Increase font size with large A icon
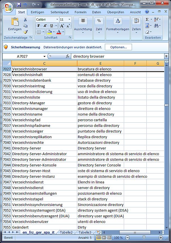This screenshot has height=243, width=171. tap(62, 26)
